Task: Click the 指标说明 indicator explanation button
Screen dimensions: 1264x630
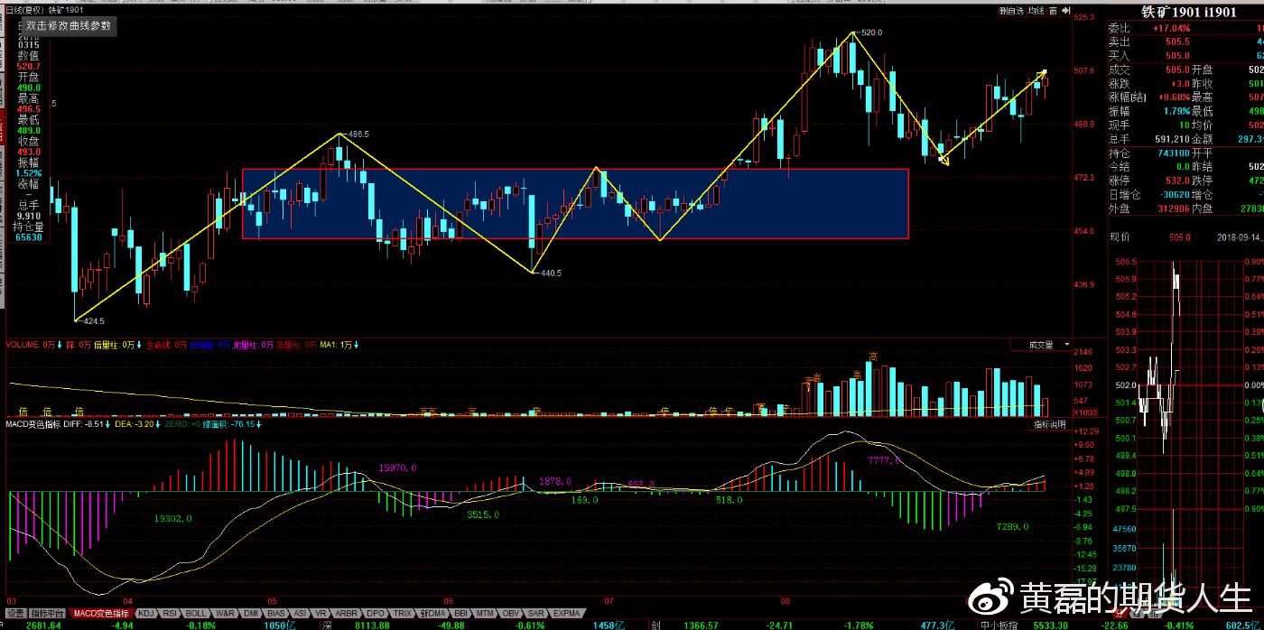Action: pos(1050,424)
